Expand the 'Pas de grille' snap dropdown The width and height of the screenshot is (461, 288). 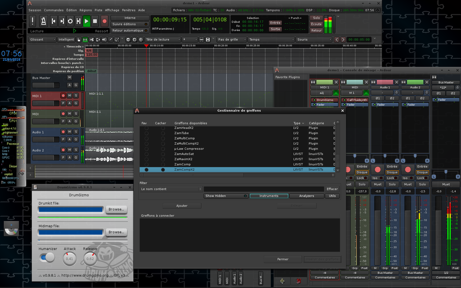(232, 40)
